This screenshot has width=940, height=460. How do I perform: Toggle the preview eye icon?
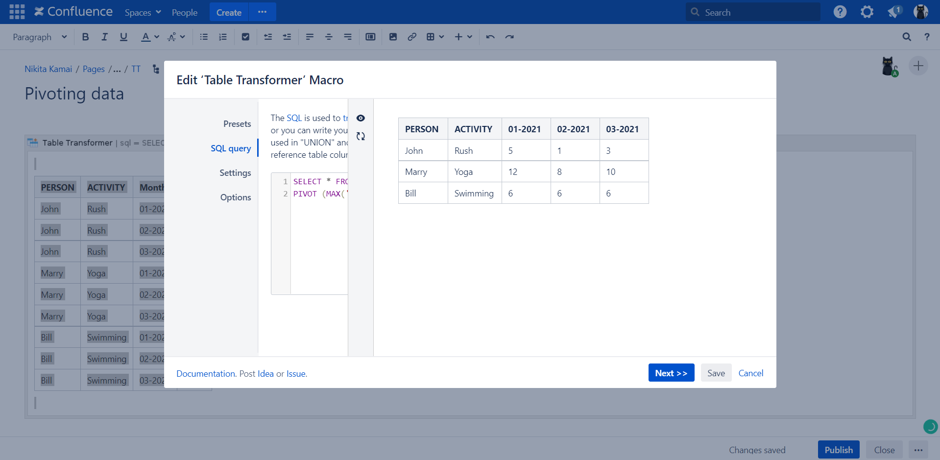pos(361,118)
